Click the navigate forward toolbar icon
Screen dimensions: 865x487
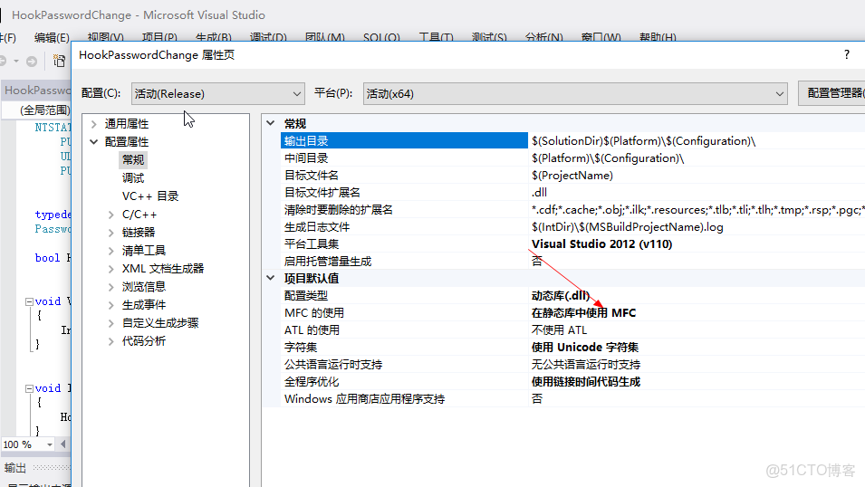[x=32, y=62]
